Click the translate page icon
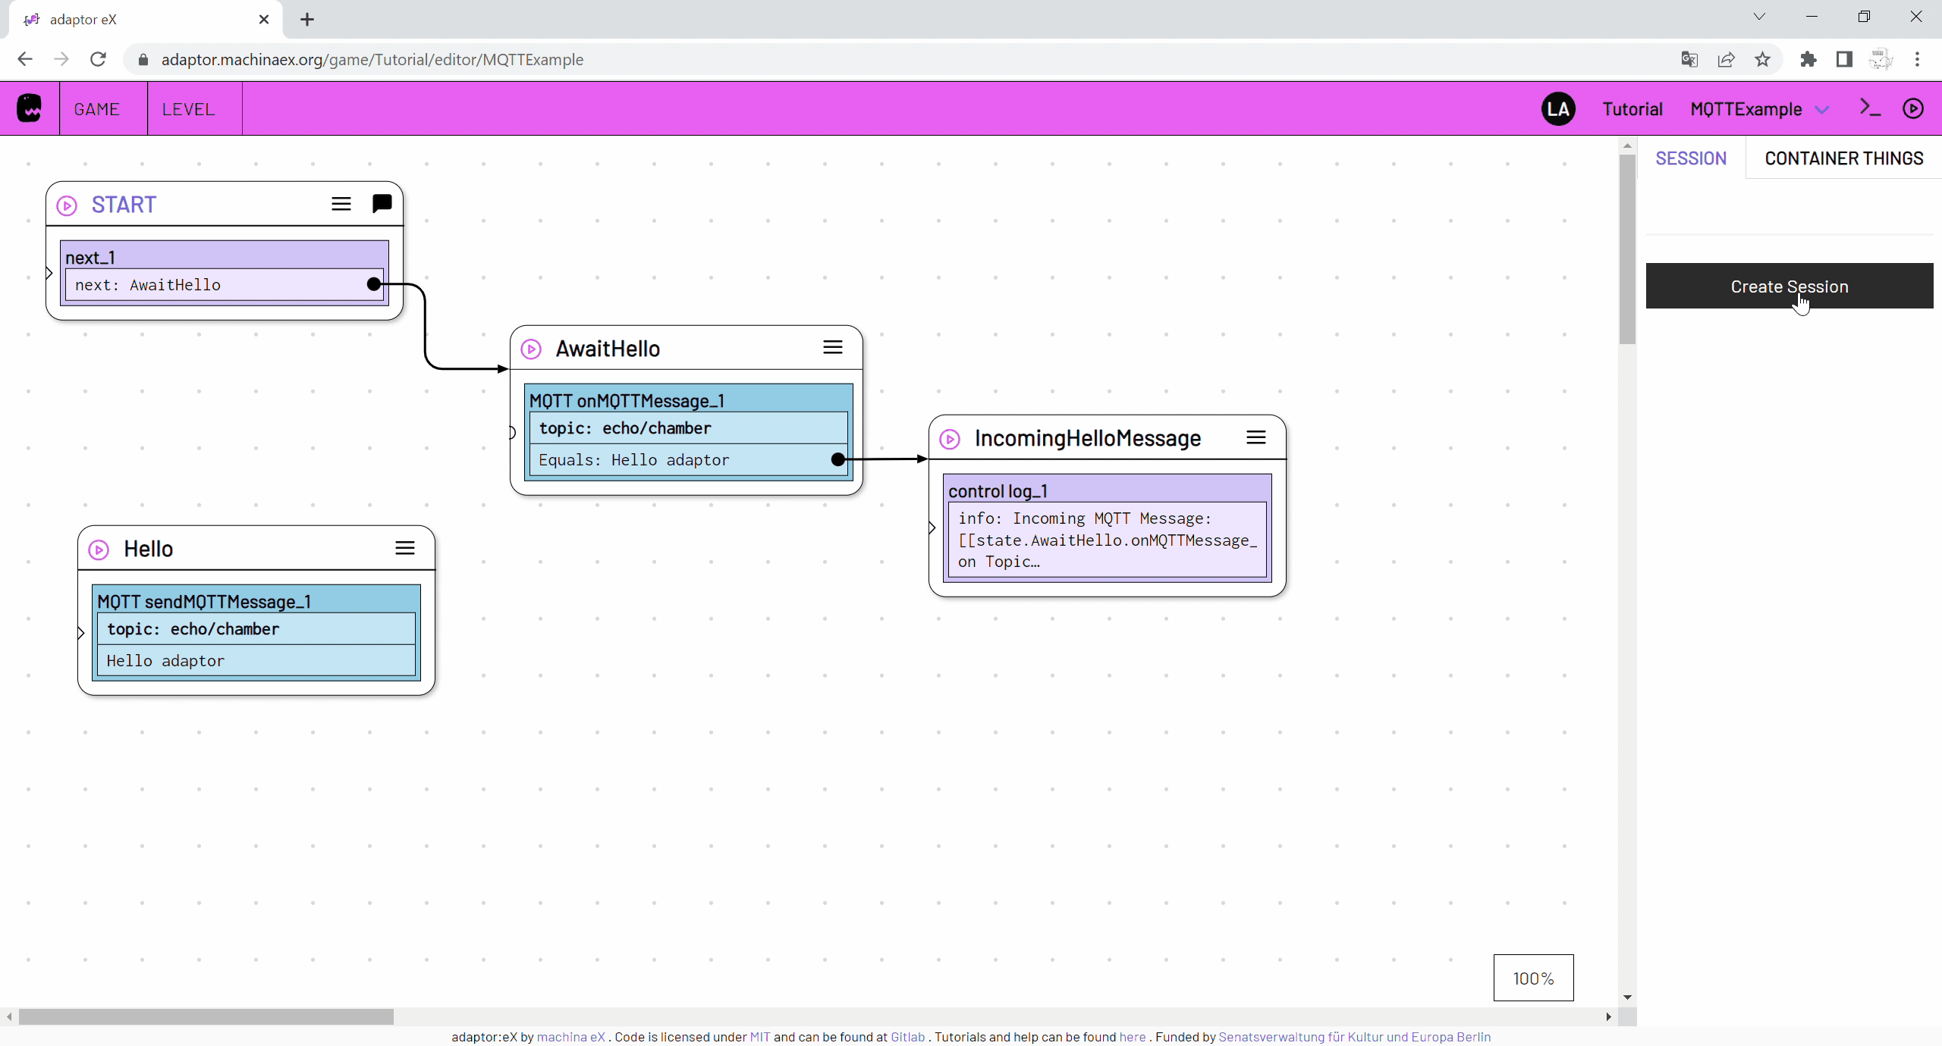Image resolution: width=1942 pixels, height=1046 pixels. pyautogui.click(x=1689, y=59)
